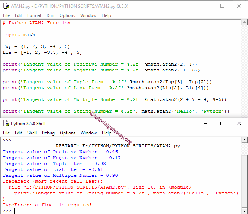This screenshot has height=214, width=248.
Task: Maximize the Python 3.5.0 Shell window
Action: pyautogui.click(x=222, y=123)
